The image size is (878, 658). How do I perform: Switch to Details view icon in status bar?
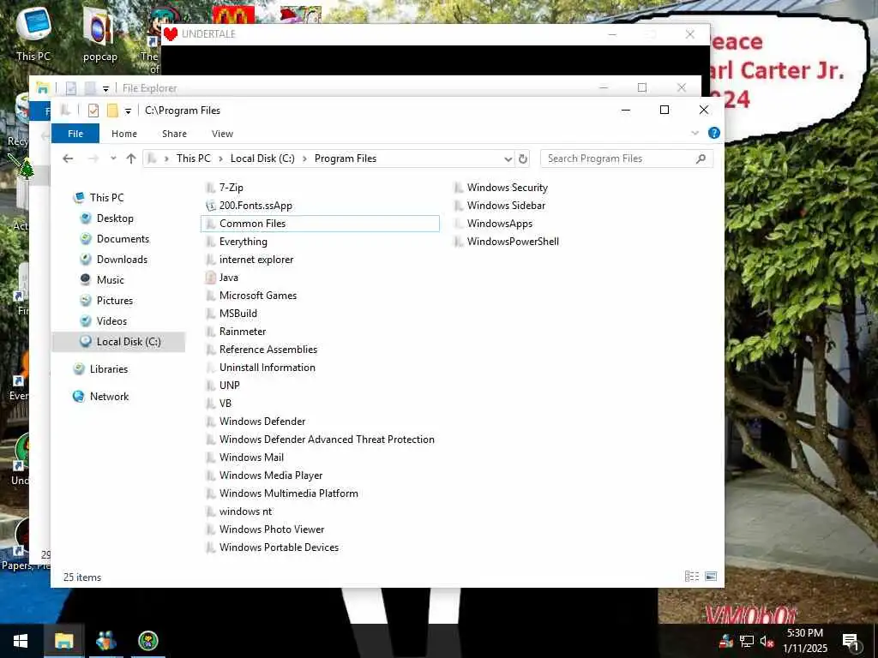(692, 577)
